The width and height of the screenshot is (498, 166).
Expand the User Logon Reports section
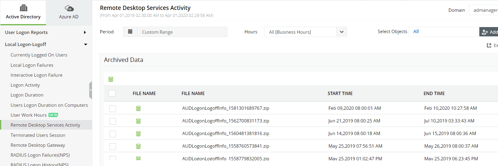[x=85, y=32]
